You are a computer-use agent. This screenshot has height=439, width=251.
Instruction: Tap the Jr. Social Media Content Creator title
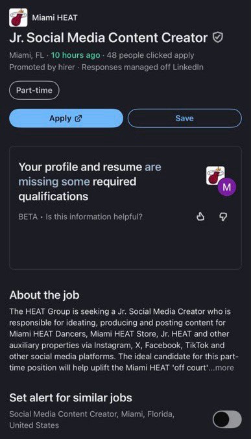[108, 38]
